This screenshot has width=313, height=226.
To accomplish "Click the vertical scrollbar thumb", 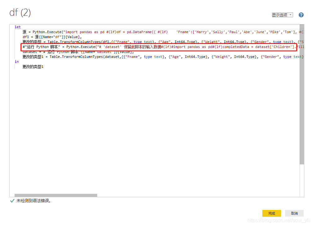I will (302, 94).
